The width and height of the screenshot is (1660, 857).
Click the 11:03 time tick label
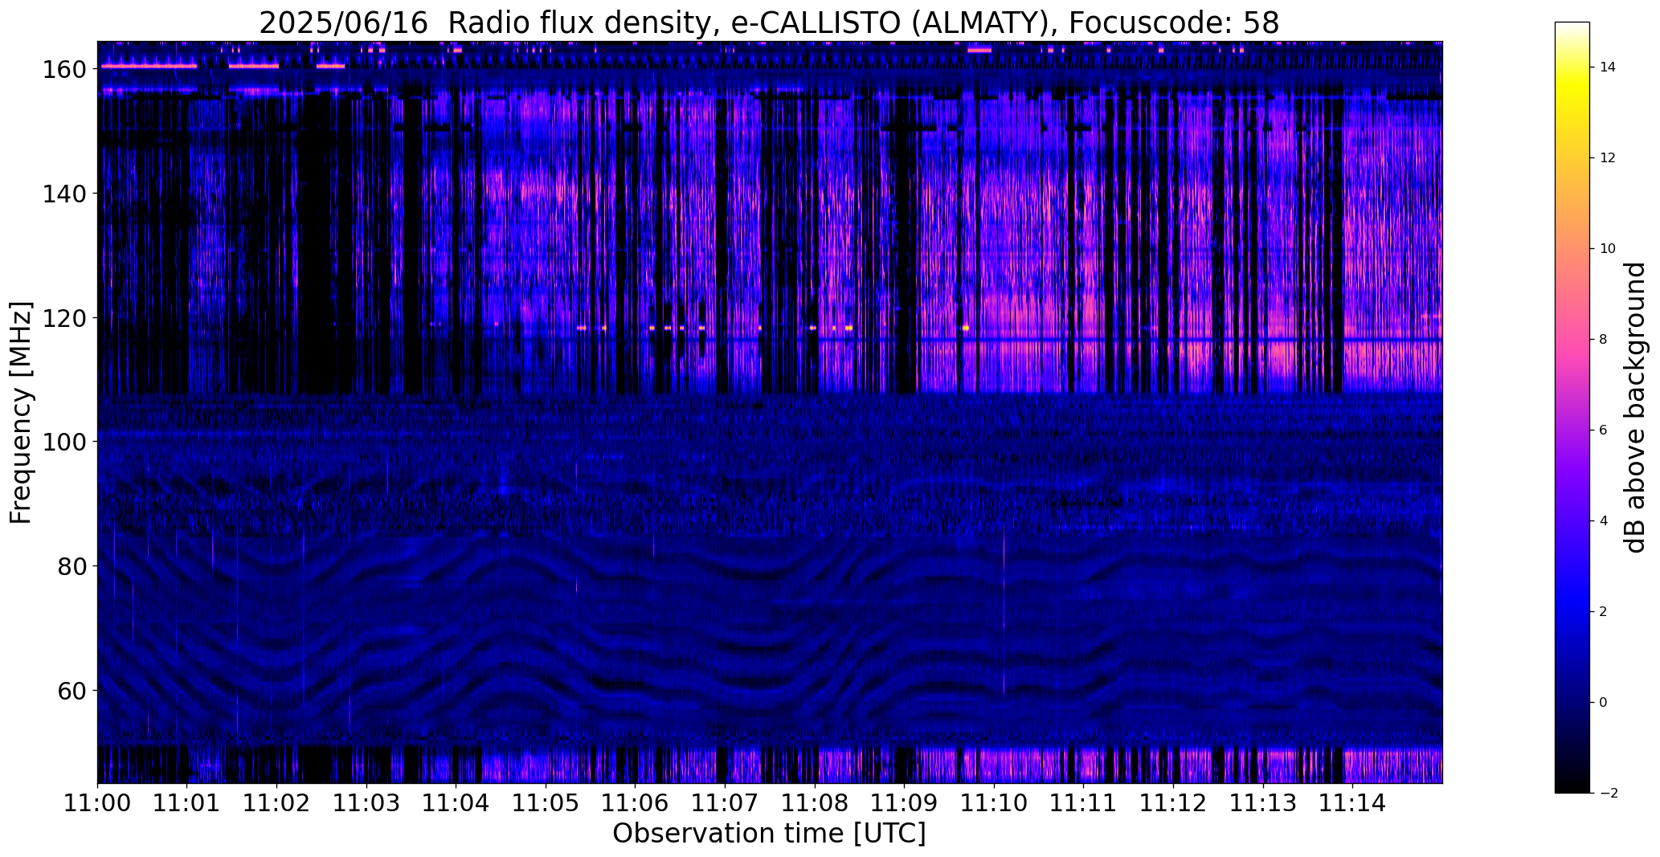tap(366, 802)
